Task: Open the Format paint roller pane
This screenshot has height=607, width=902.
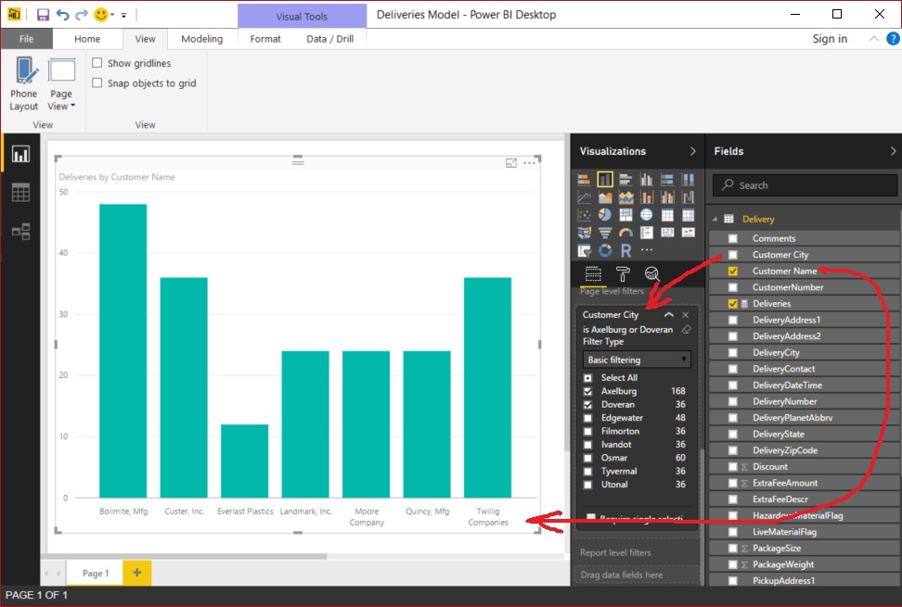Action: (623, 274)
